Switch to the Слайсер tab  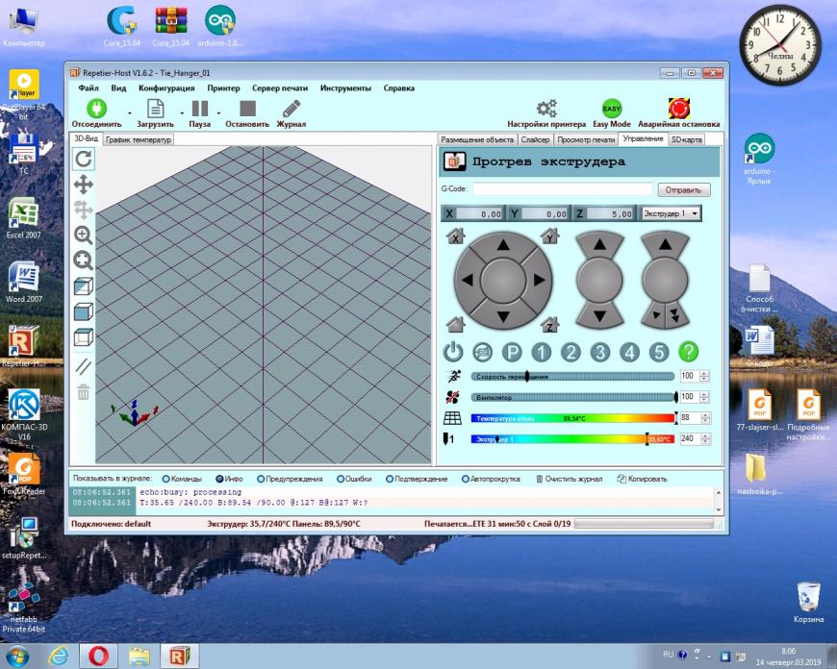[535, 140]
